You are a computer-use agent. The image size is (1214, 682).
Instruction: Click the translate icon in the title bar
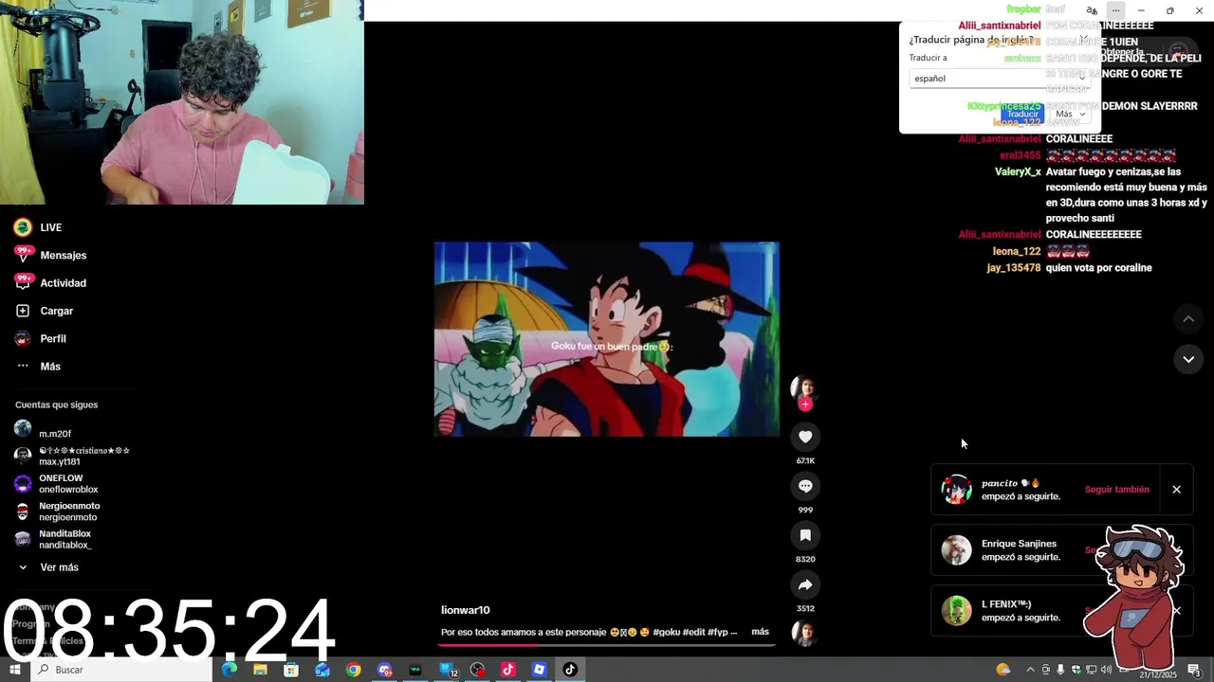[x=1092, y=10]
